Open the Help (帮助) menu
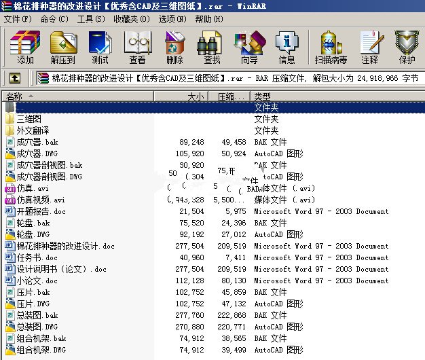 209,19
